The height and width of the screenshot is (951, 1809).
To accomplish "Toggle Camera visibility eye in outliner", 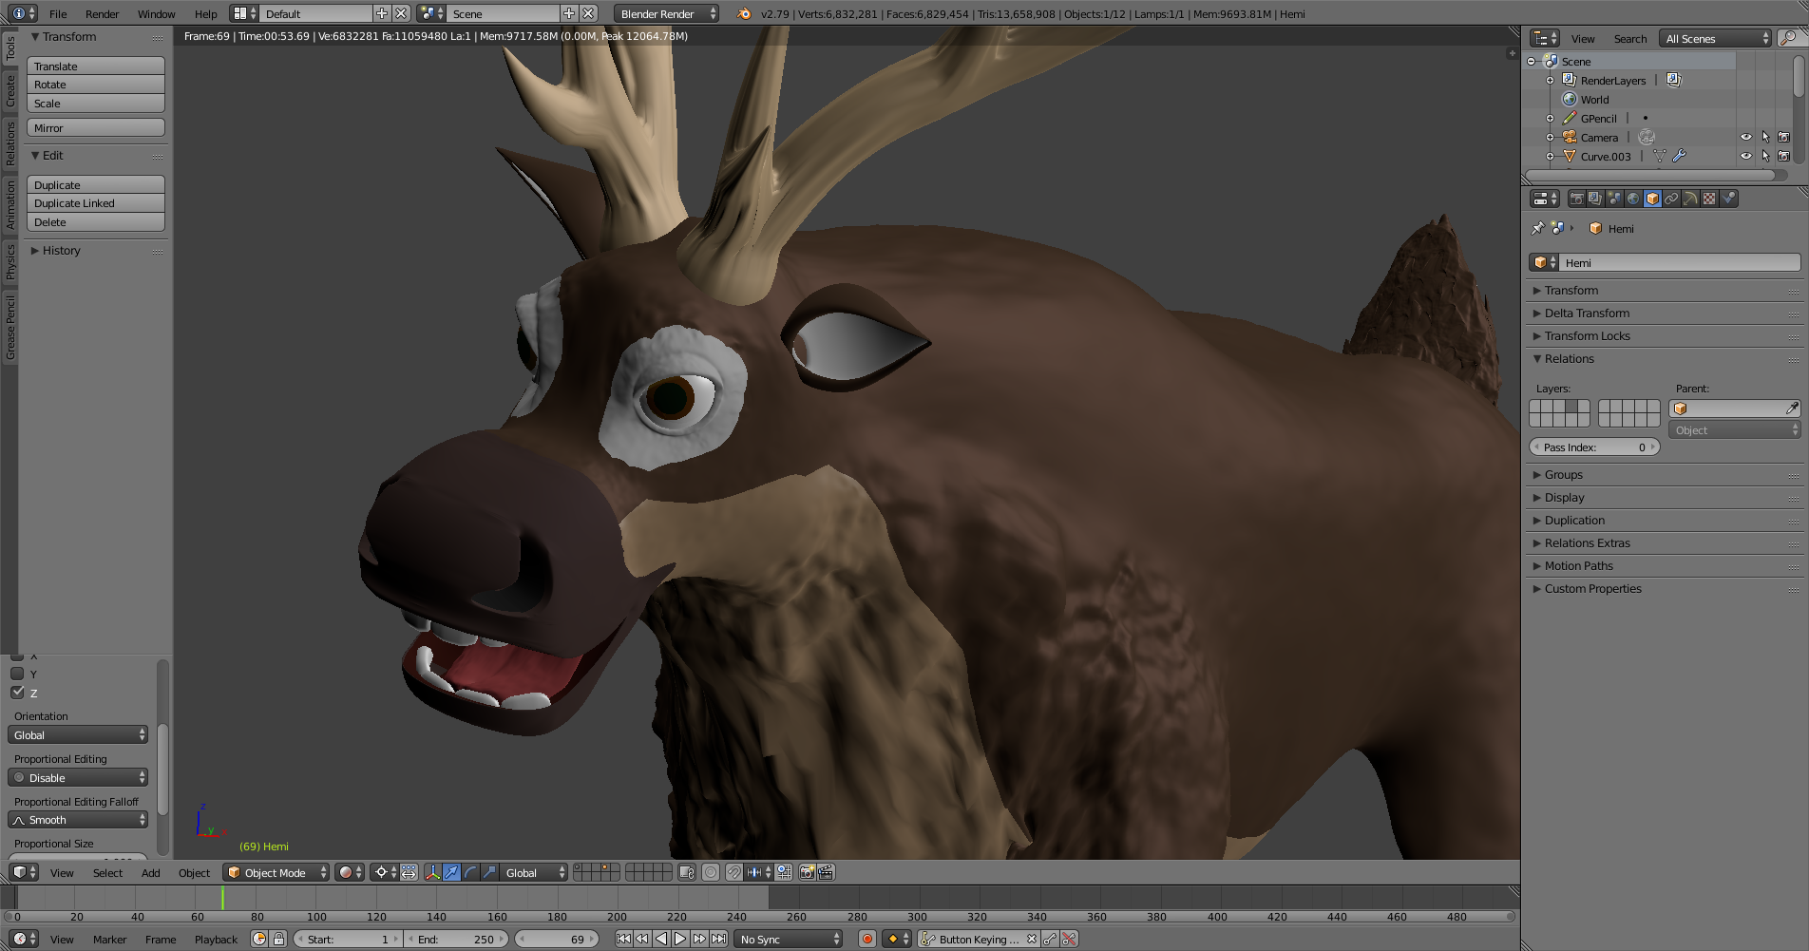I will pyautogui.click(x=1746, y=137).
